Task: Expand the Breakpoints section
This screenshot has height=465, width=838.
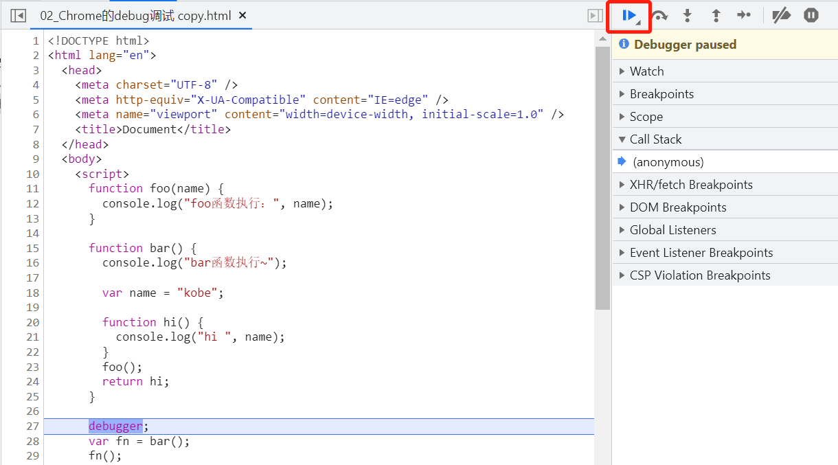Action: click(x=661, y=94)
